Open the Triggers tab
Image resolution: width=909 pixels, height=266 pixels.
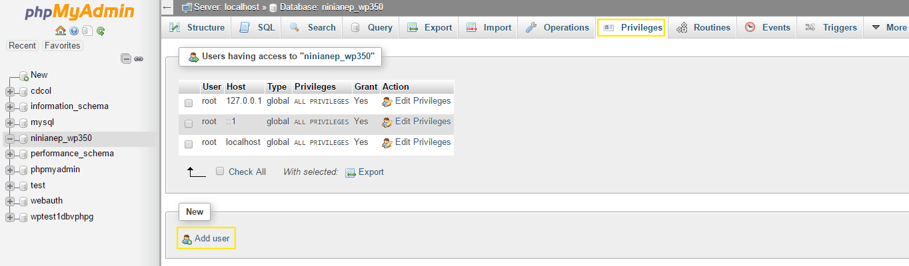coord(831,27)
